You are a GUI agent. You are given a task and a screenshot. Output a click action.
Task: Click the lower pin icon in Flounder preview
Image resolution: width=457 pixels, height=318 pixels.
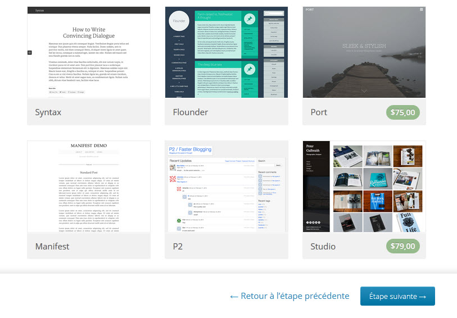(x=249, y=70)
